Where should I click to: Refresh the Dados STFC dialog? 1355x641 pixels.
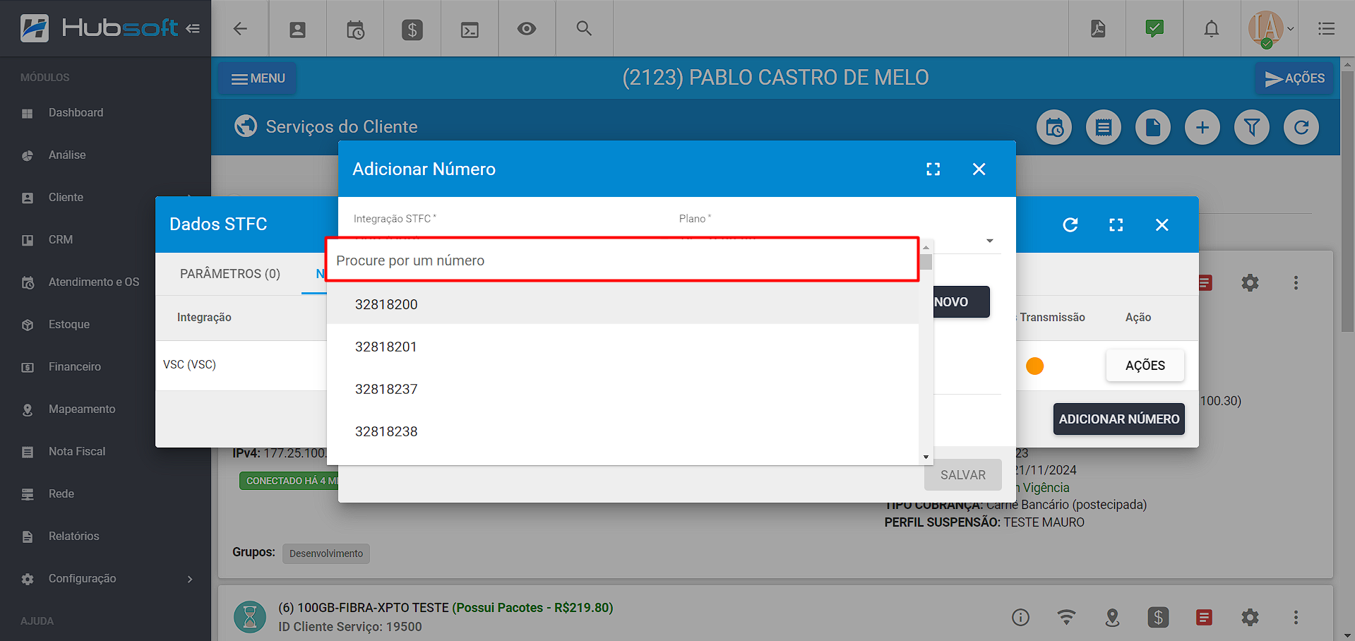pyautogui.click(x=1070, y=224)
